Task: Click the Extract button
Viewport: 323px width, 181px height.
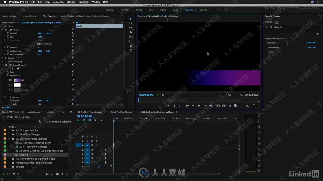Action: pyautogui.click(x=224, y=106)
